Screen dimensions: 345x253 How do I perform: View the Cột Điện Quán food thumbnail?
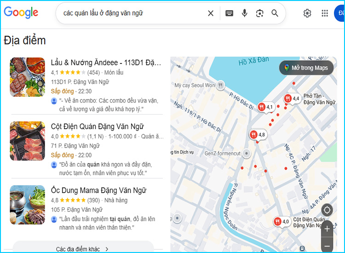27,141
